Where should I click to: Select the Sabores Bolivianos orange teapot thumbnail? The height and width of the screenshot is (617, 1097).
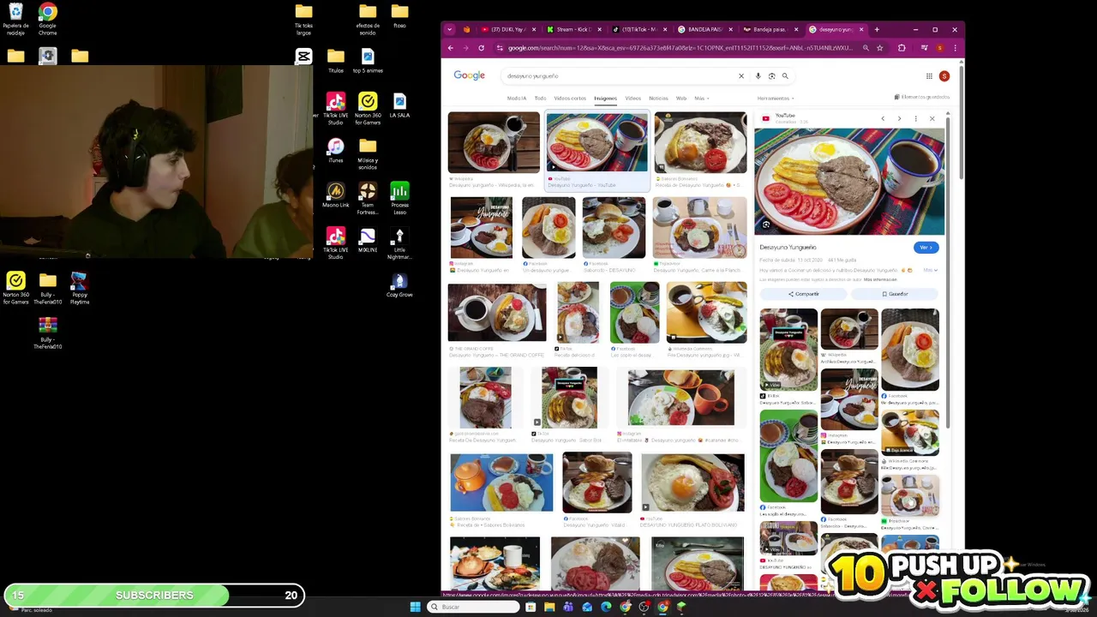point(501,482)
